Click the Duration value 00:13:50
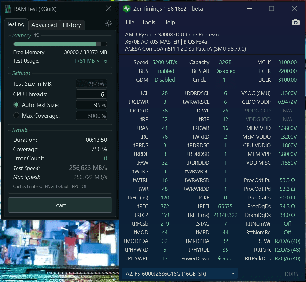This screenshot has width=306, height=282. click(x=96, y=140)
